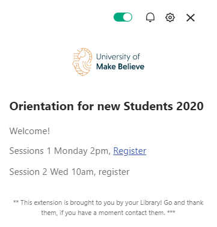Open settings with the gear icon
Image resolution: width=217 pixels, height=227 pixels.
point(170,17)
